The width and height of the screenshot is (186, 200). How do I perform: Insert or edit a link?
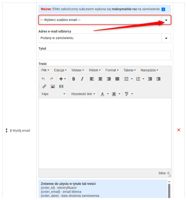click(44, 86)
